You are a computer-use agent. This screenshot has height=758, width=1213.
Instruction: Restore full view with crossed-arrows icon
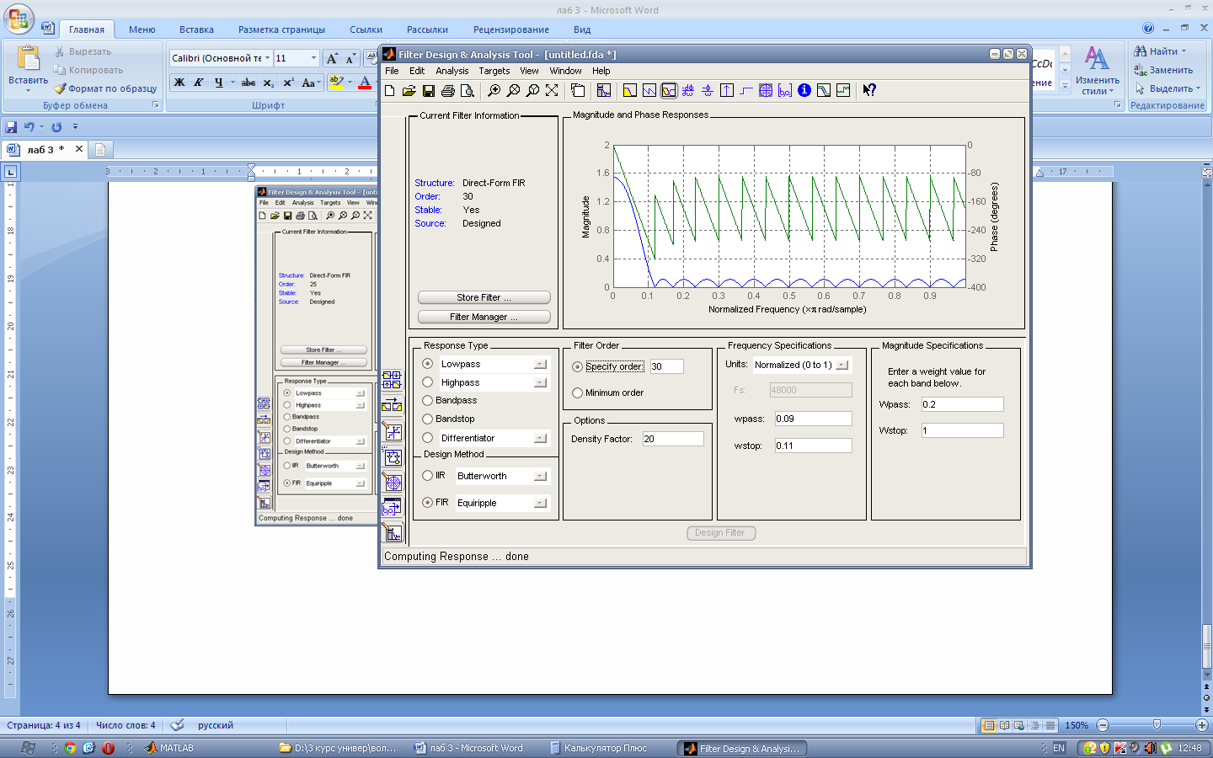click(552, 90)
